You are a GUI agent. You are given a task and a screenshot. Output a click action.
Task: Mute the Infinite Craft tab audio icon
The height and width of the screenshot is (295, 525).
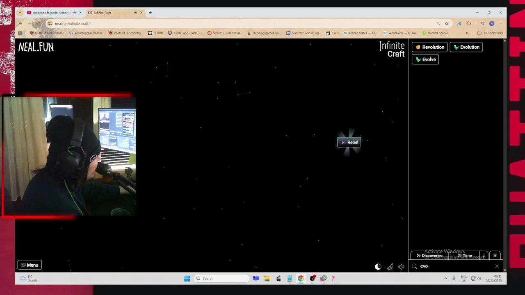[135, 13]
